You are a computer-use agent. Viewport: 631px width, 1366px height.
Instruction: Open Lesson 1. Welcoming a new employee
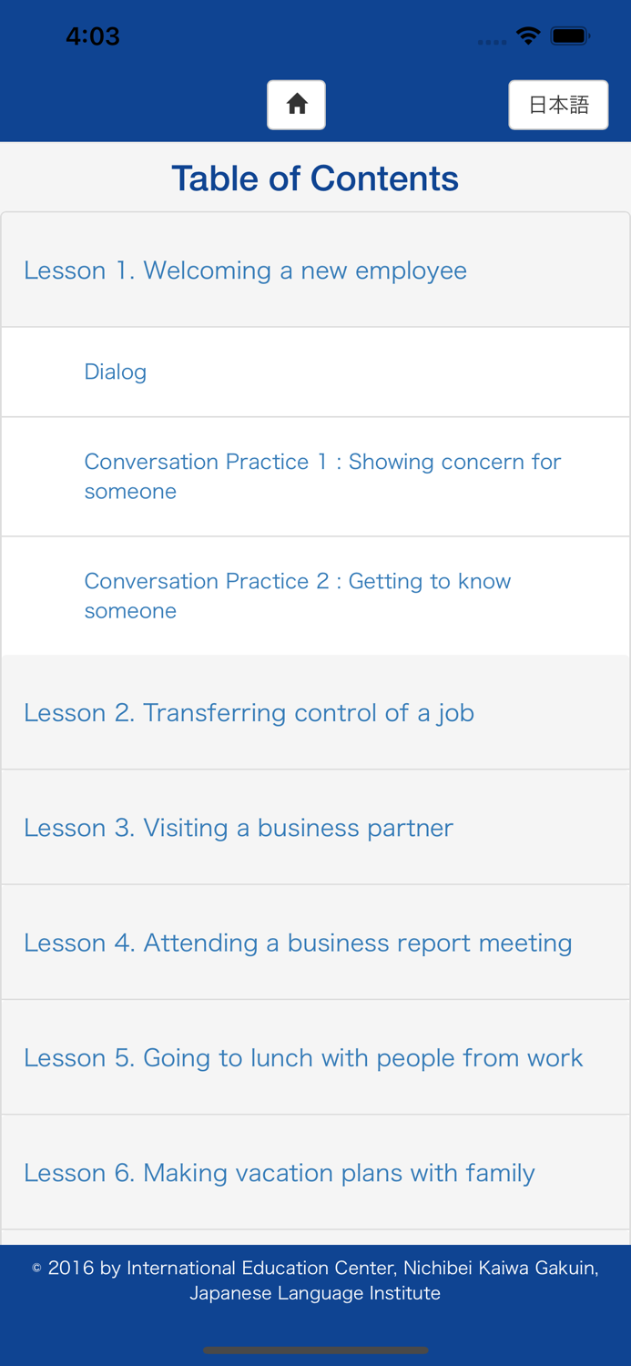coord(246,270)
